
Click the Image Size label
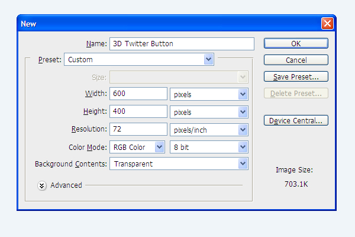294,170
